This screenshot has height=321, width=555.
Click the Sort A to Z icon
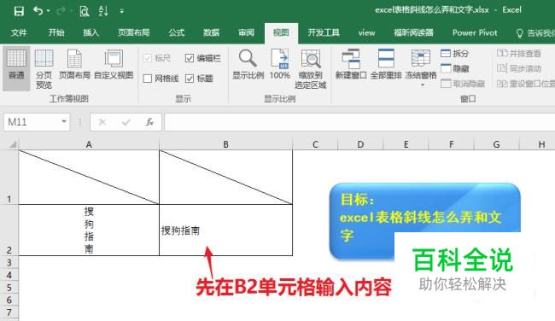pyautogui.click(x=103, y=11)
